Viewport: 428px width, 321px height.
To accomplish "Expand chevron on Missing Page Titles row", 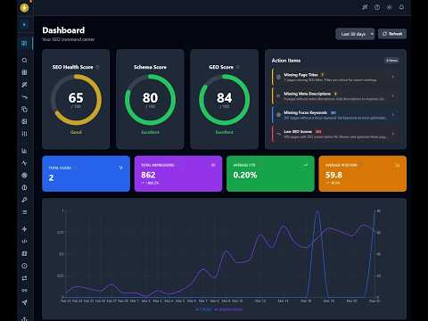I will (393, 77).
